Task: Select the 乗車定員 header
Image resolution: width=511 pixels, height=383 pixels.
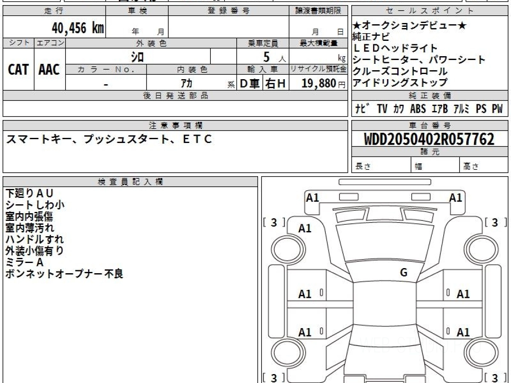Action: (263, 43)
